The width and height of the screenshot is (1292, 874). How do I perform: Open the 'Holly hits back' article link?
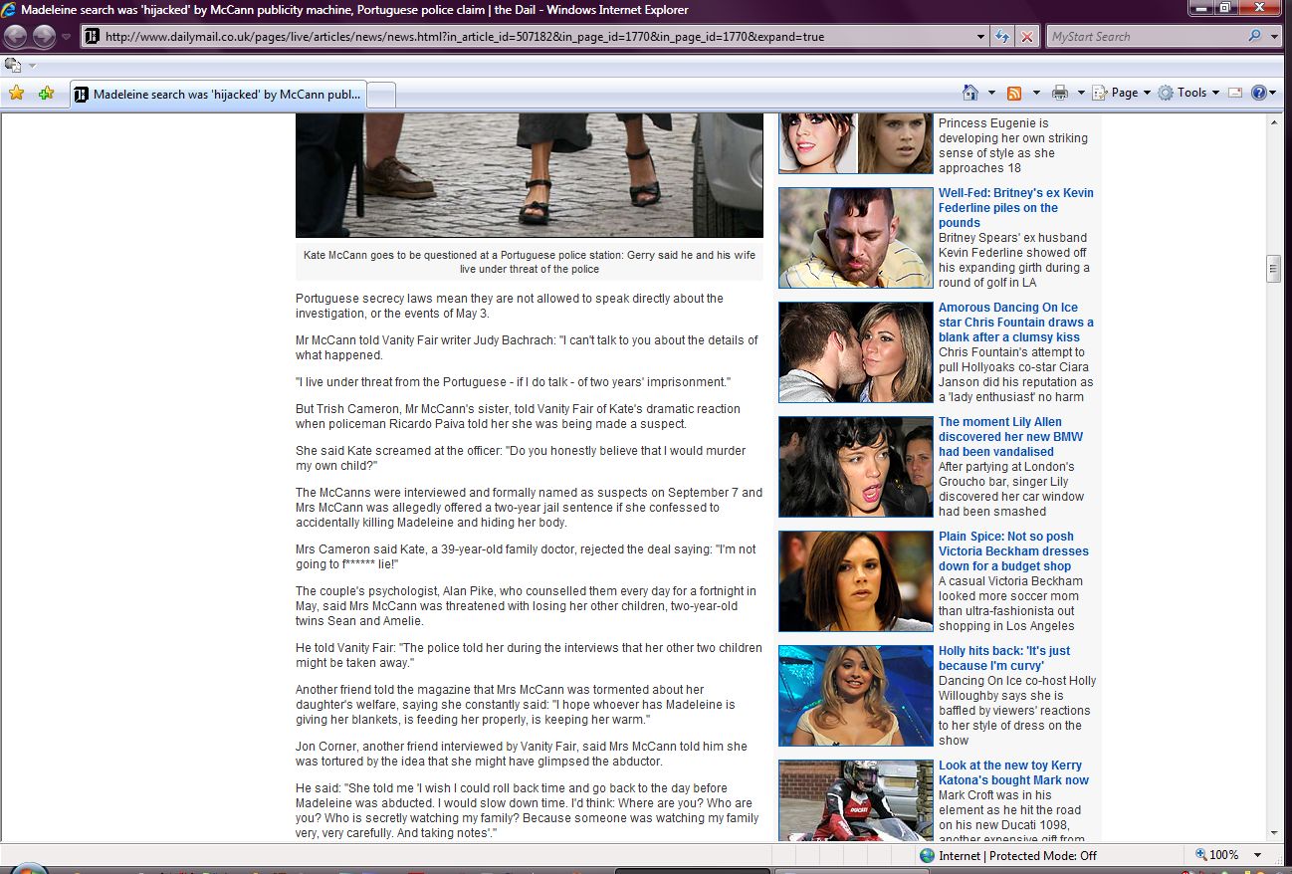(x=1003, y=658)
